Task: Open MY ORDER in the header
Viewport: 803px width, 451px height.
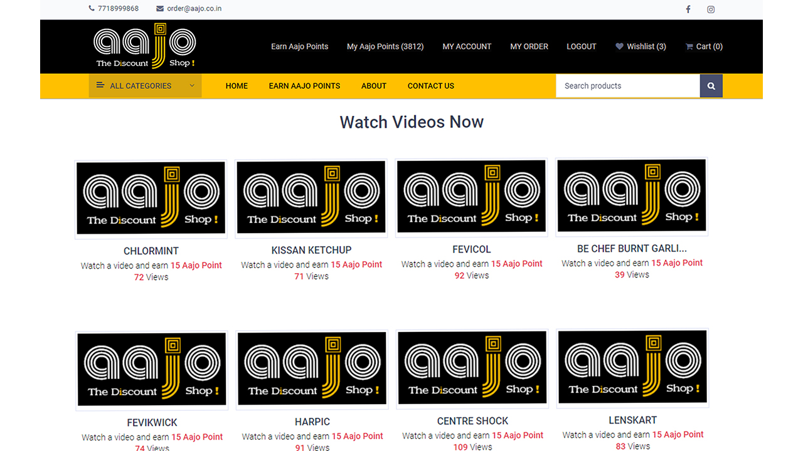Action: tap(529, 46)
